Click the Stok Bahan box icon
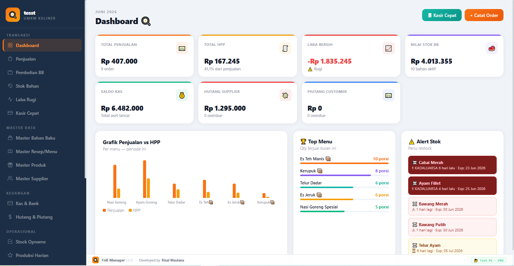This screenshot has width=514, height=266. point(10,86)
